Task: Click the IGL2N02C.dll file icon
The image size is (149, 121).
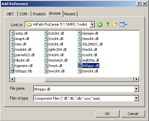Action: 80,44
